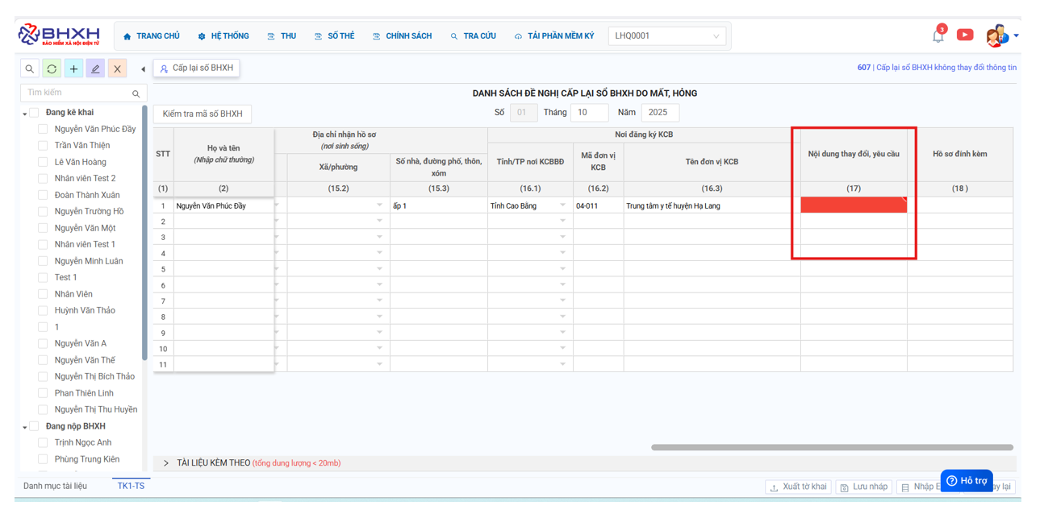The image size is (1044, 514).
Task: Open the LHQ0001 unit dropdown
Action: click(x=666, y=36)
